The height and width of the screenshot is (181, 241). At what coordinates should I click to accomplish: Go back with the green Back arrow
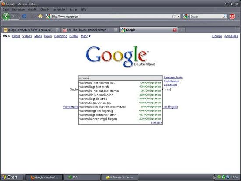6,16
